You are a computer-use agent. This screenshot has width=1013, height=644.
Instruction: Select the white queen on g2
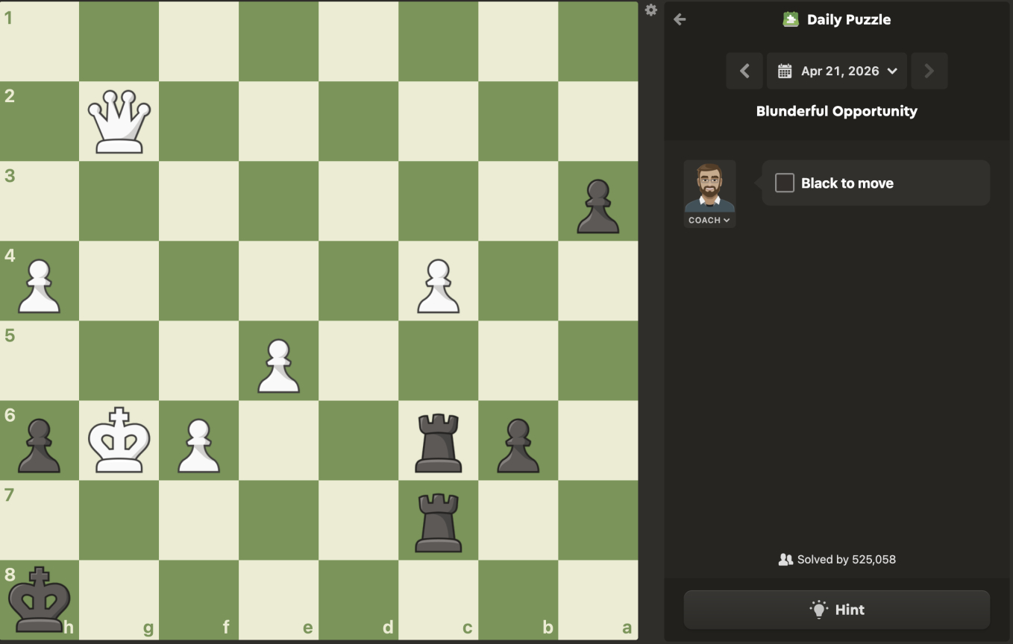click(119, 121)
